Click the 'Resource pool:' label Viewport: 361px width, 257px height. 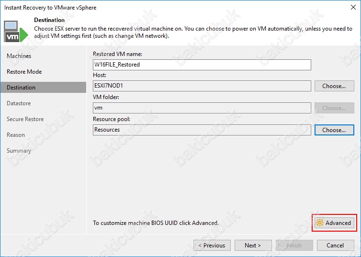(x=112, y=119)
